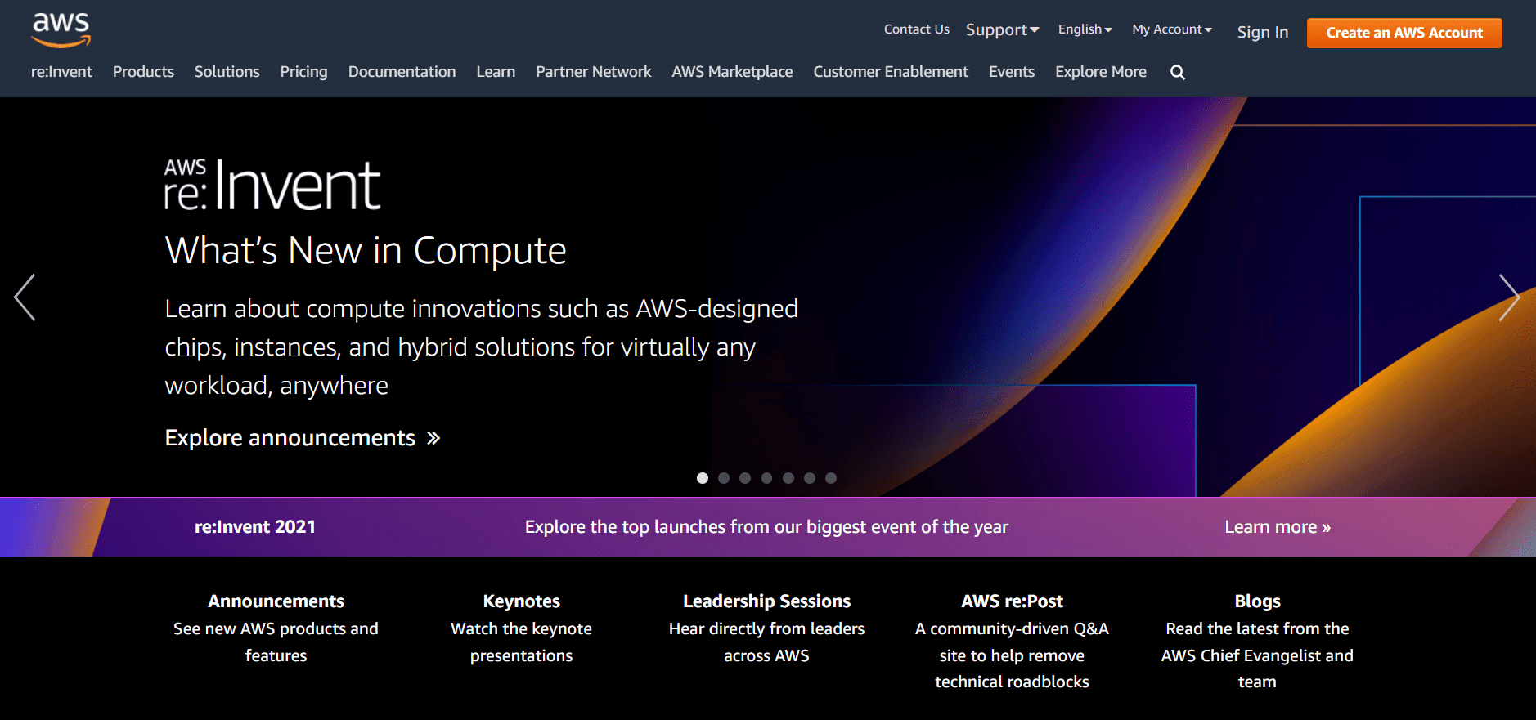Expand the Support dropdown menu
This screenshot has width=1536, height=720.
[1002, 30]
